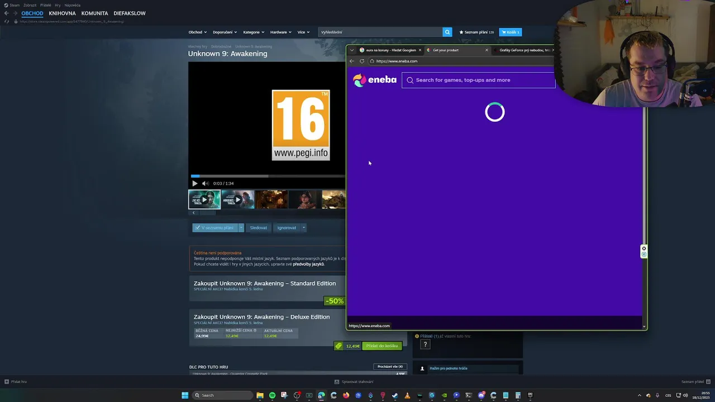Image resolution: width=715 pixels, height=402 pixels.
Task: Select second trailer thumbnail
Action: 238,199
